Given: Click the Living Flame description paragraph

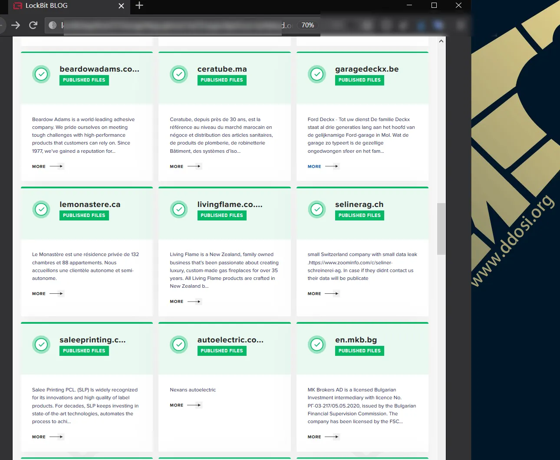Looking at the screenshot, I should coord(224,270).
